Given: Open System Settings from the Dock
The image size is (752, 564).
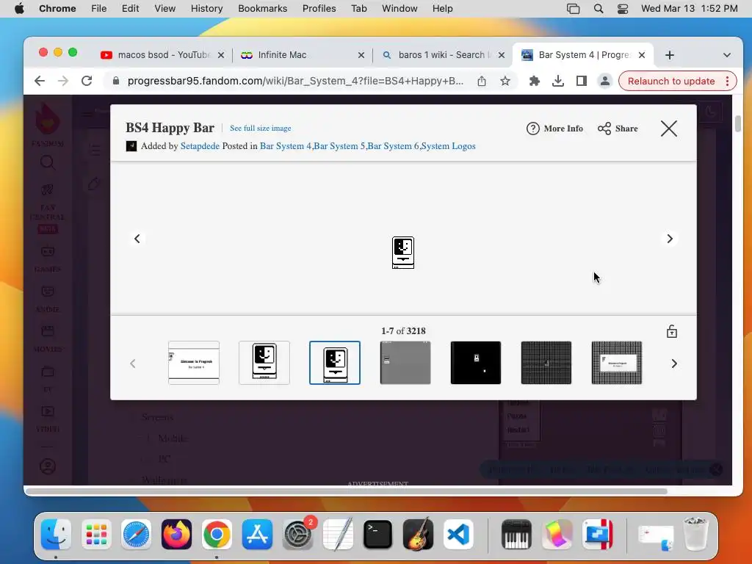Looking at the screenshot, I should (297, 534).
